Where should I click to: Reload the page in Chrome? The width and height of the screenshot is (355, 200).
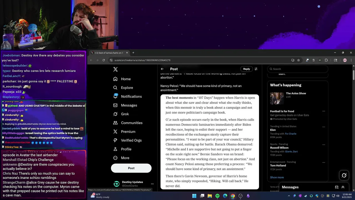(x=104, y=60)
